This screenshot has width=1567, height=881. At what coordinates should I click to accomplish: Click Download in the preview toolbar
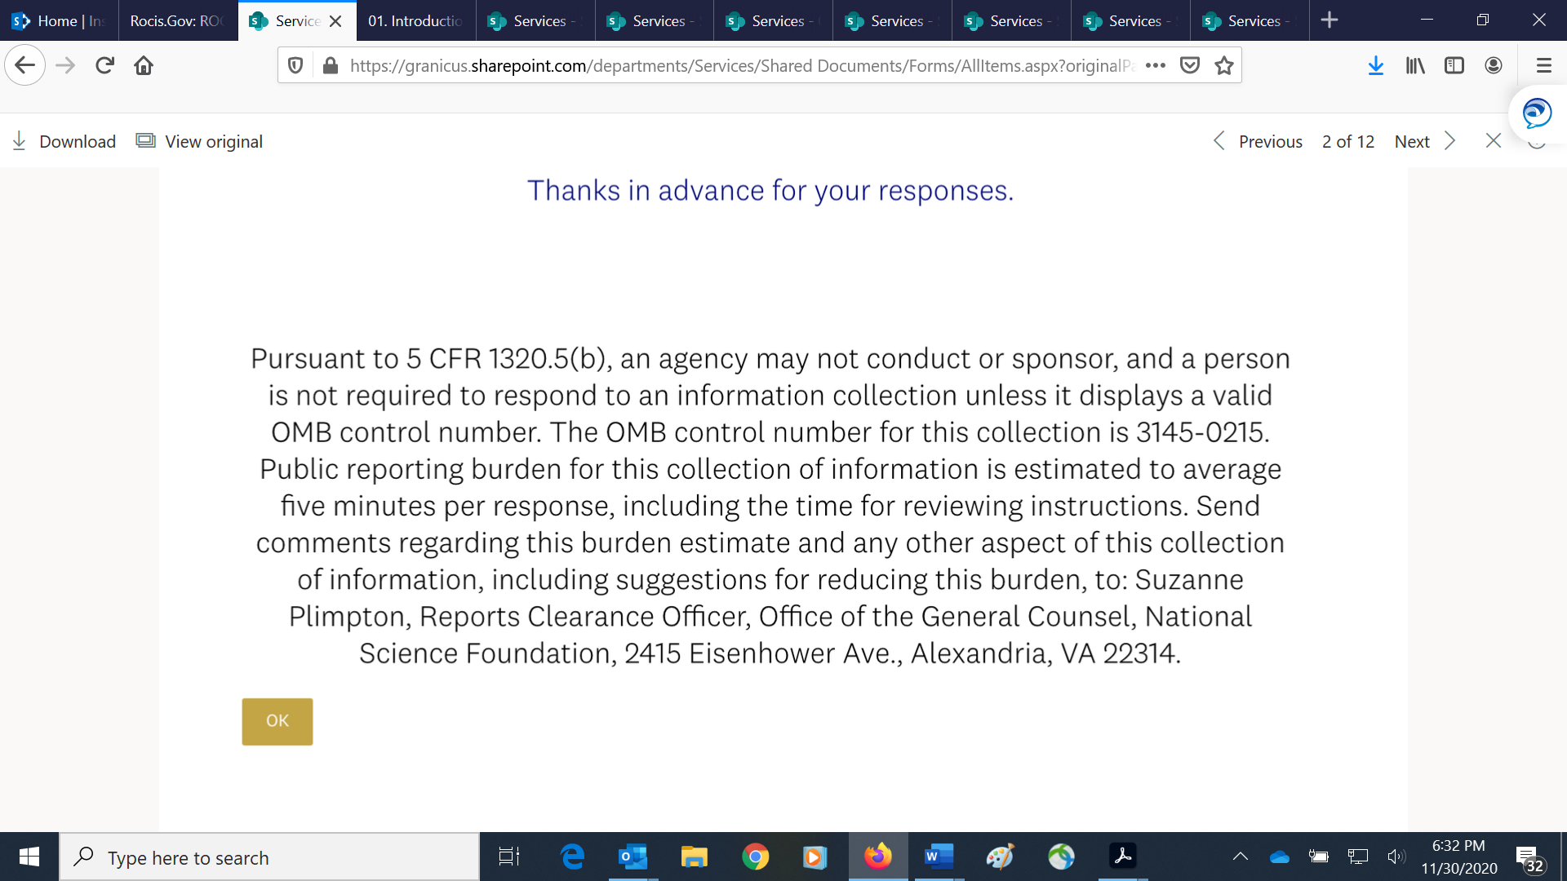coord(65,141)
